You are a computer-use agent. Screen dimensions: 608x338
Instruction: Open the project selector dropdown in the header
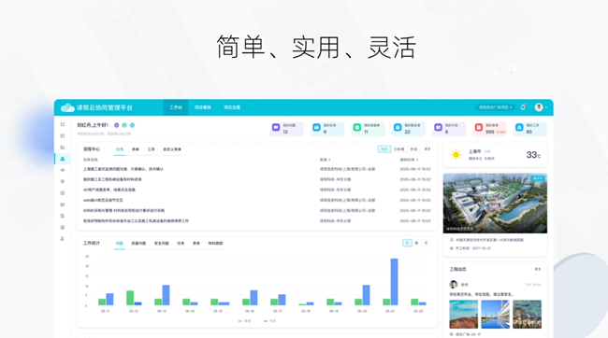click(x=495, y=107)
